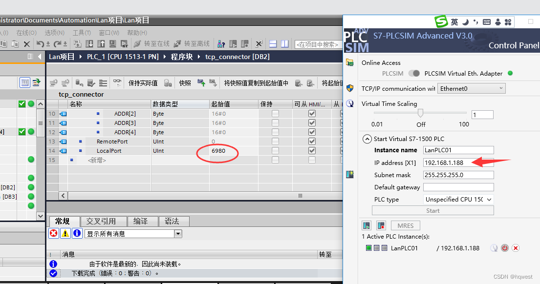Click the 快照 snapshot button

click(x=185, y=83)
